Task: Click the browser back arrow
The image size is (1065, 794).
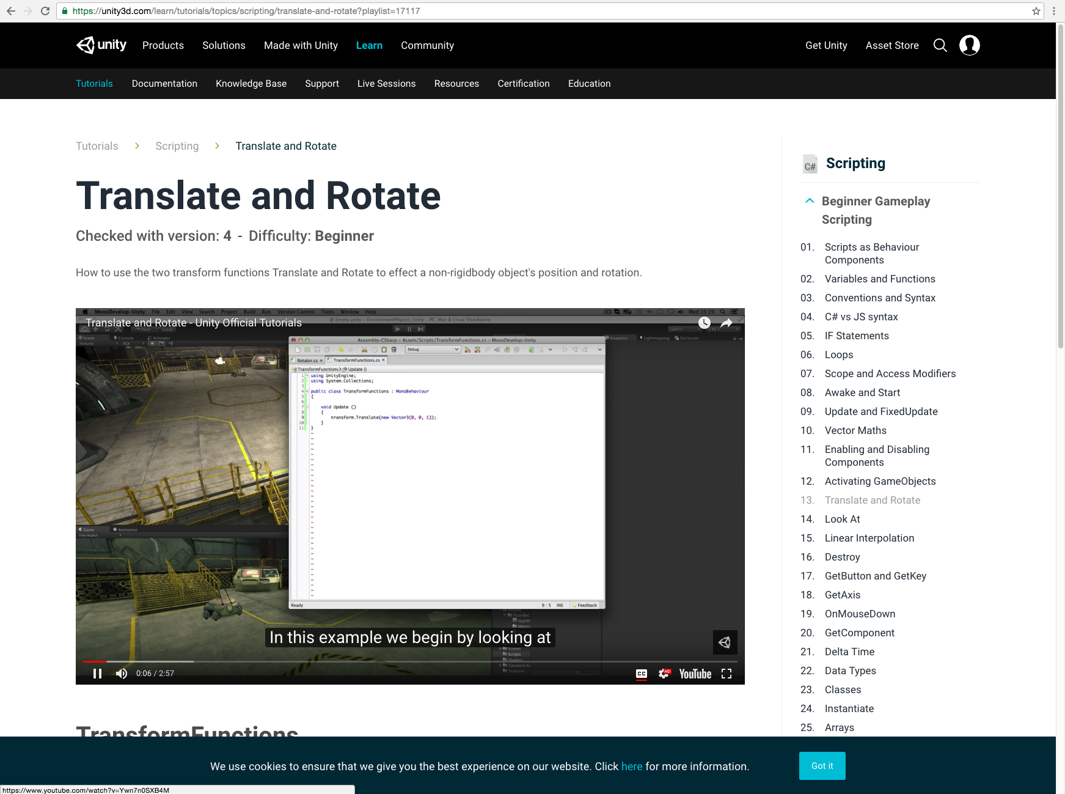Action: click(x=11, y=11)
